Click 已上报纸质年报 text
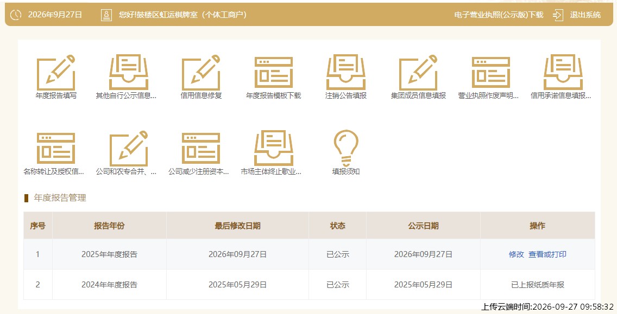This screenshot has width=617, height=314. (x=538, y=285)
